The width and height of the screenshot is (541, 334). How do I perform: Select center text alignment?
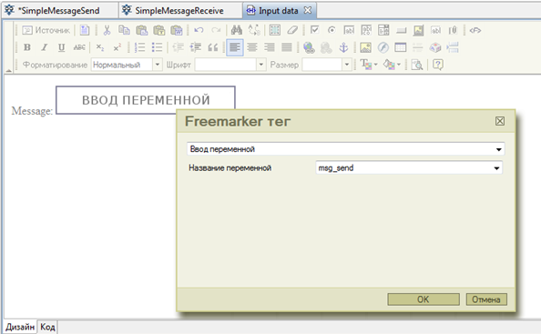[x=252, y=47]
